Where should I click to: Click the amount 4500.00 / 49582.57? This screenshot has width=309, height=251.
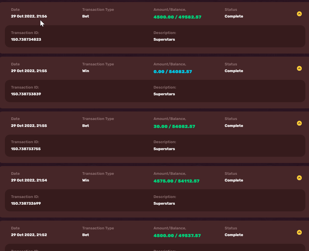click(x=177, y=17)
